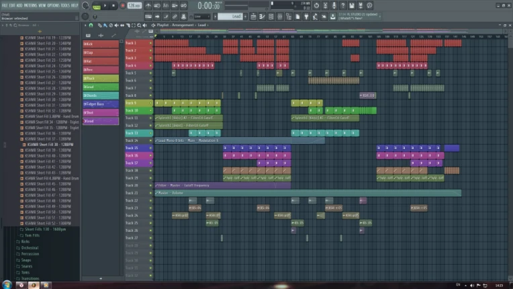Expand the Orchestral folder in browser

(x=27, y=248)
